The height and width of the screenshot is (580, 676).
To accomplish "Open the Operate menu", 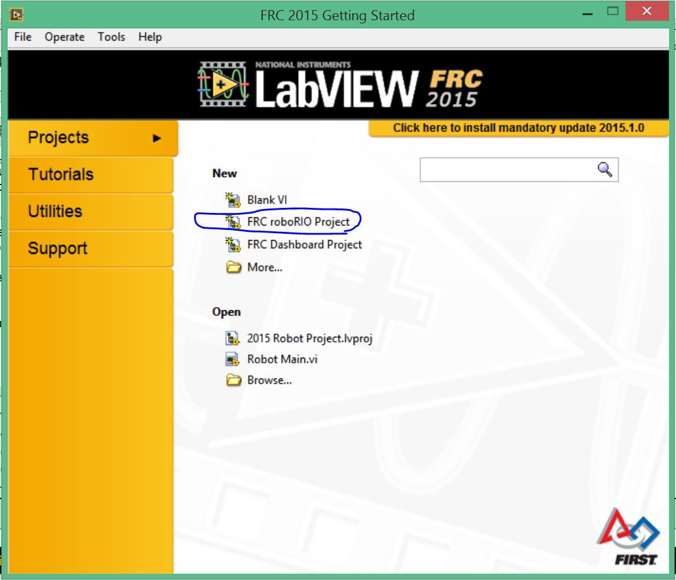I will 64,37.
